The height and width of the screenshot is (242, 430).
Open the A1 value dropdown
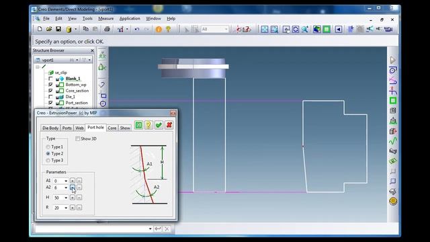66,181
